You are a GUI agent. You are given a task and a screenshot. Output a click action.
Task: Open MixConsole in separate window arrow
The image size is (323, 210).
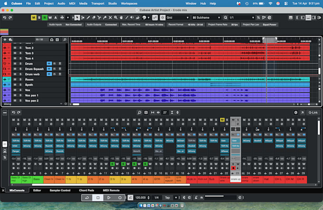click(303, 113)
